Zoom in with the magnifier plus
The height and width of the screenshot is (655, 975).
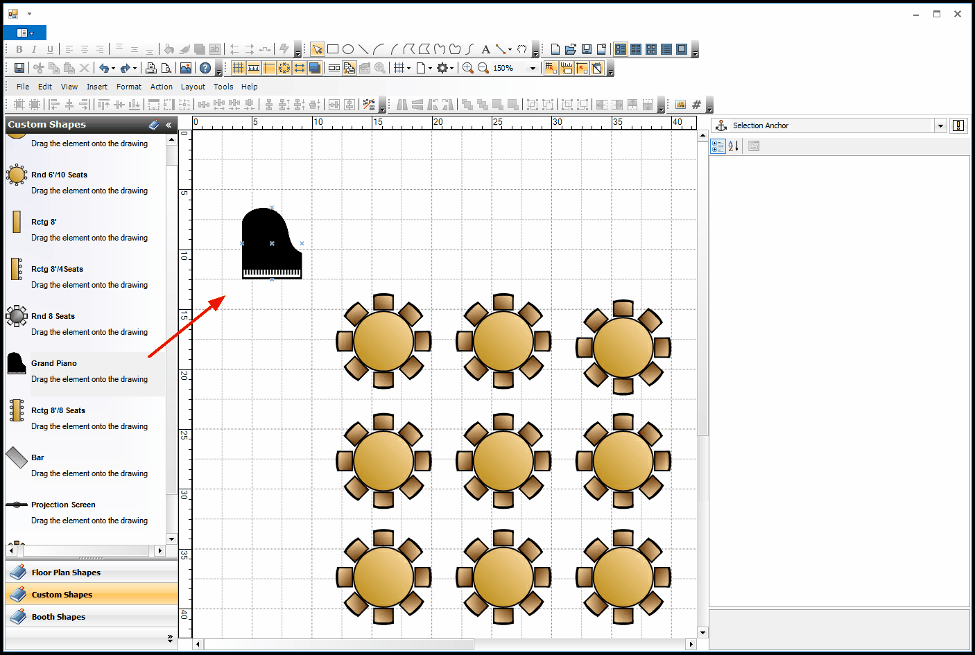(x=467, y=68)
